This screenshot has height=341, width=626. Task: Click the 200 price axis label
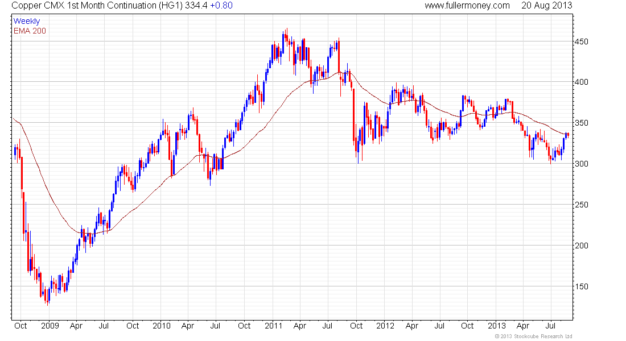tap(581, 246)
